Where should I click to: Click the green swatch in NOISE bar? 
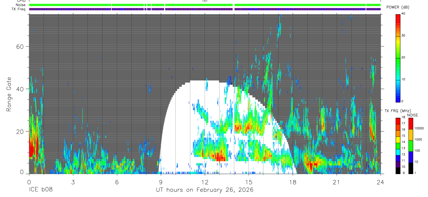tap(411, 146)
